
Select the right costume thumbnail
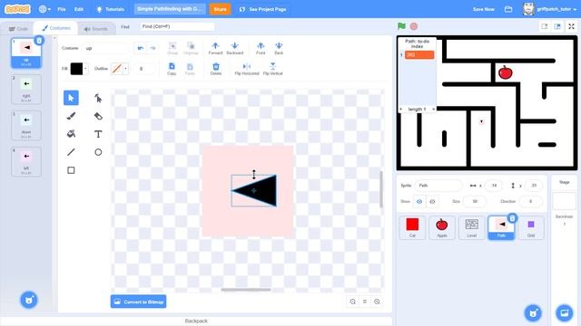tap(26, 89)
